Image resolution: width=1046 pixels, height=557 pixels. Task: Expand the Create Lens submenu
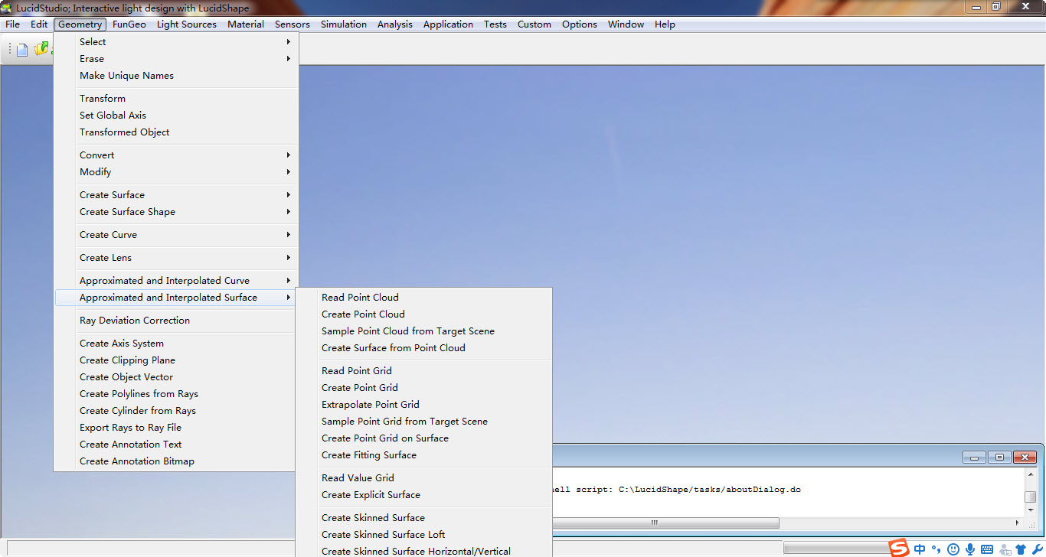tap(175, 258)
